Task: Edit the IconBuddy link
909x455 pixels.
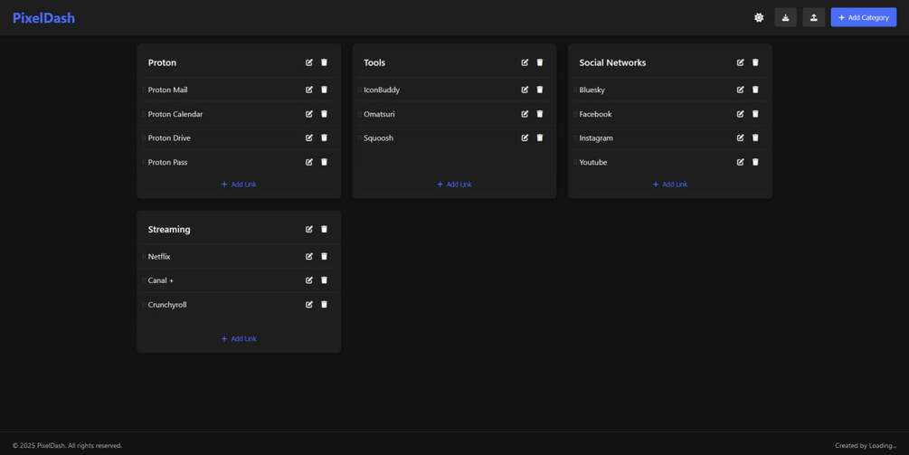Action: tap(525, 90)
